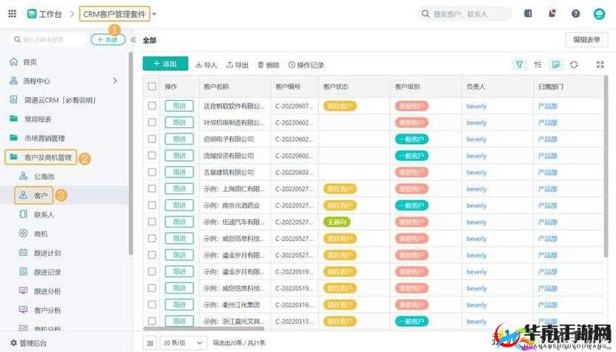This screenshot has height=352, width=616.
Task: Tick the select-all header checkbox
Action: [152, 87]
